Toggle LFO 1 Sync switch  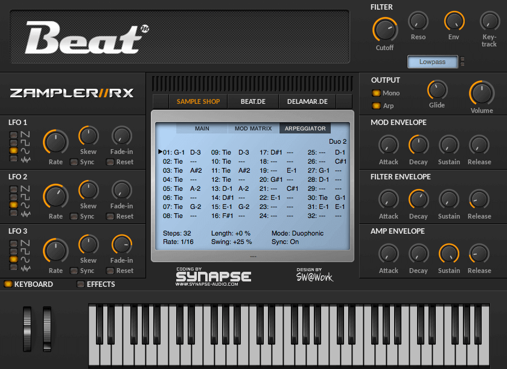click(x=74, y=162)
